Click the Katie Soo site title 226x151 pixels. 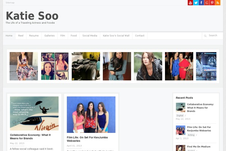(32, 16)
